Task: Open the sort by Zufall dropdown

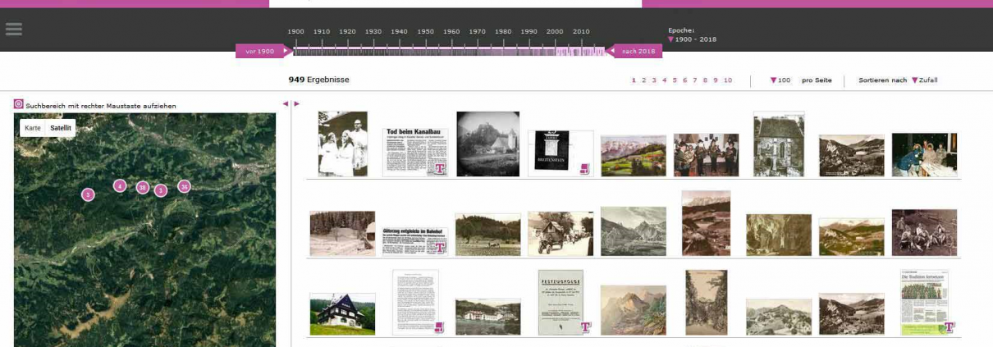Action: [924, 80]
